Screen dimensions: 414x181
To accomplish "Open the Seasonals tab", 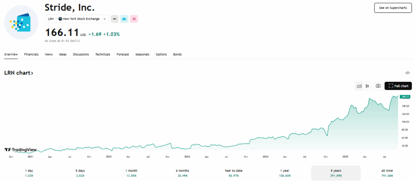I will click(142, 54).
